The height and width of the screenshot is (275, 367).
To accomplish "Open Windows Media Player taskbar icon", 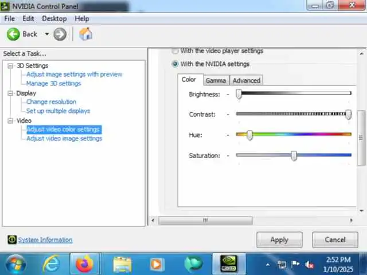I will coord(157,265).
